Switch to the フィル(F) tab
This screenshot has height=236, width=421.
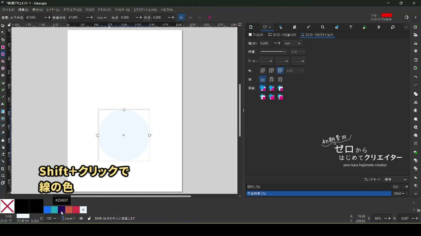(x=256, y=35)
